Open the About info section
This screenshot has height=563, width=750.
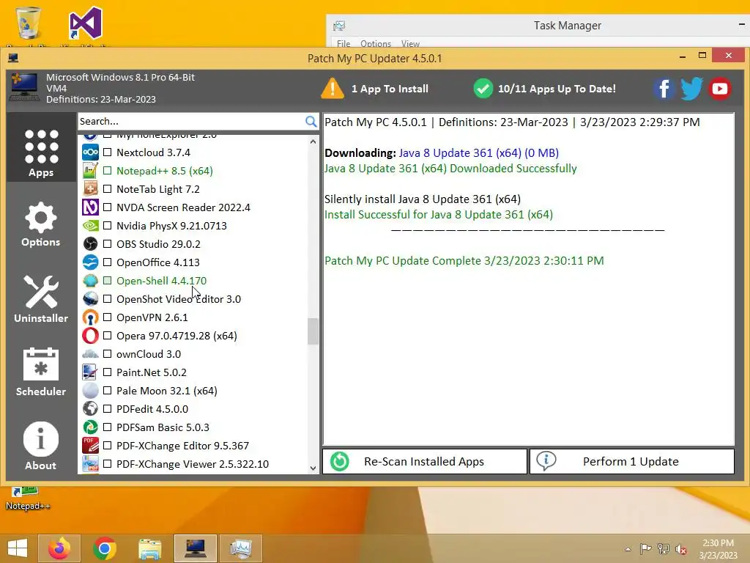(41, 446)
